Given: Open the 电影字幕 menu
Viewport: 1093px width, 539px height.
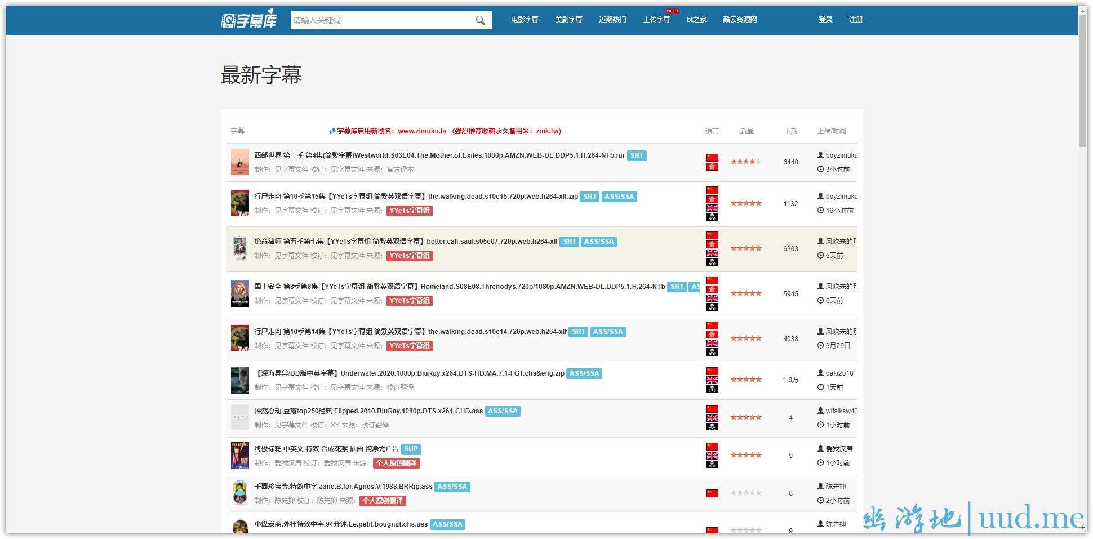Looking at the screenshot, I should tap(525, 20).
